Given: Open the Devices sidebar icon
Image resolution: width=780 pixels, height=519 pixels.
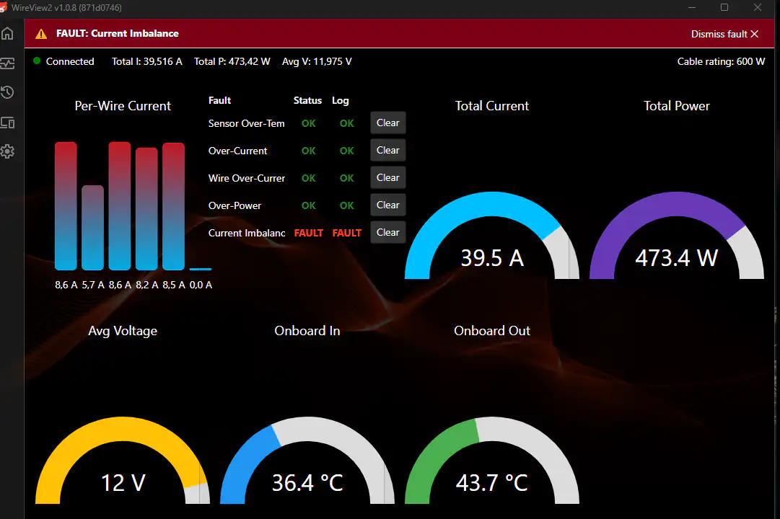Looking at the screenshot, I should pyautogui.click(x=7, y=123).
